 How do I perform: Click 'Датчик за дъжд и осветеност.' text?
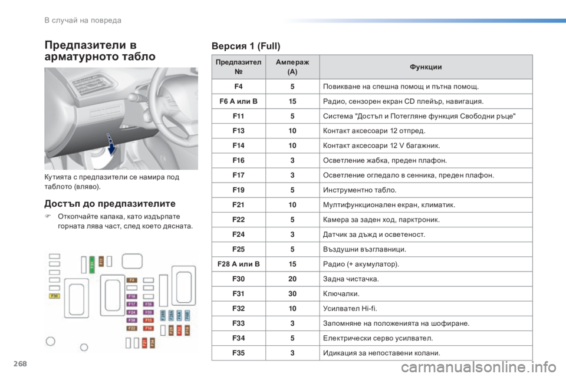point(374,234)
